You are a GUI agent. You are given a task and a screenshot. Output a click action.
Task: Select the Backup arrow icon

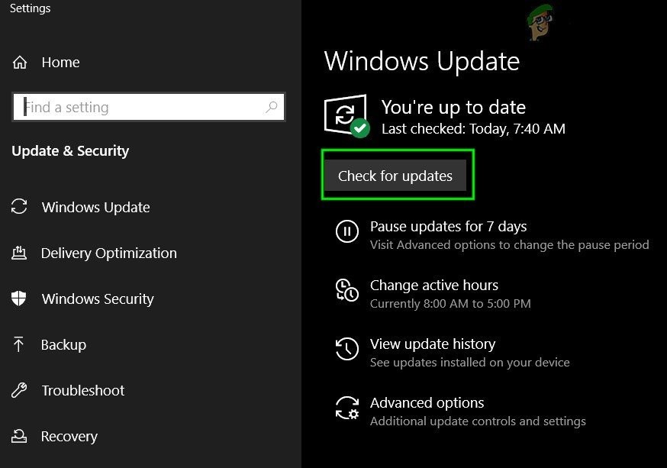pyautogui.click(x=19, y=344)
